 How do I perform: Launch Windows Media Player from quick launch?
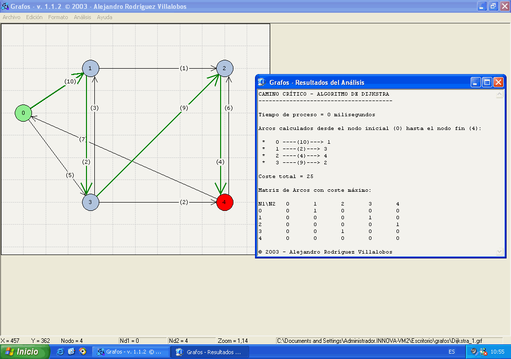pyautogui.click(x=83, y=352)
